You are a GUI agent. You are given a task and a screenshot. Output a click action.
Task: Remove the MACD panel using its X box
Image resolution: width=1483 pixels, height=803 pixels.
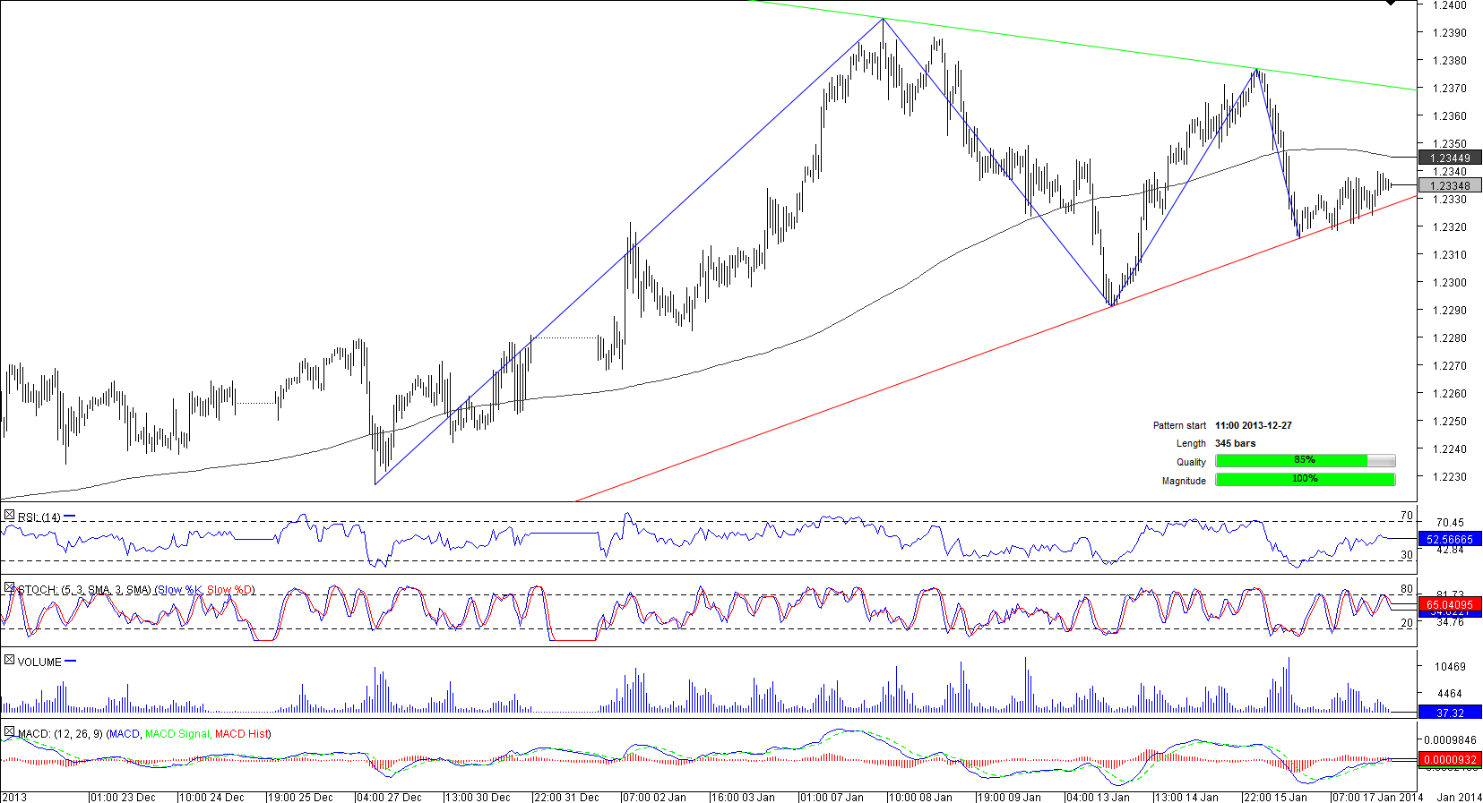pos(9,732)
